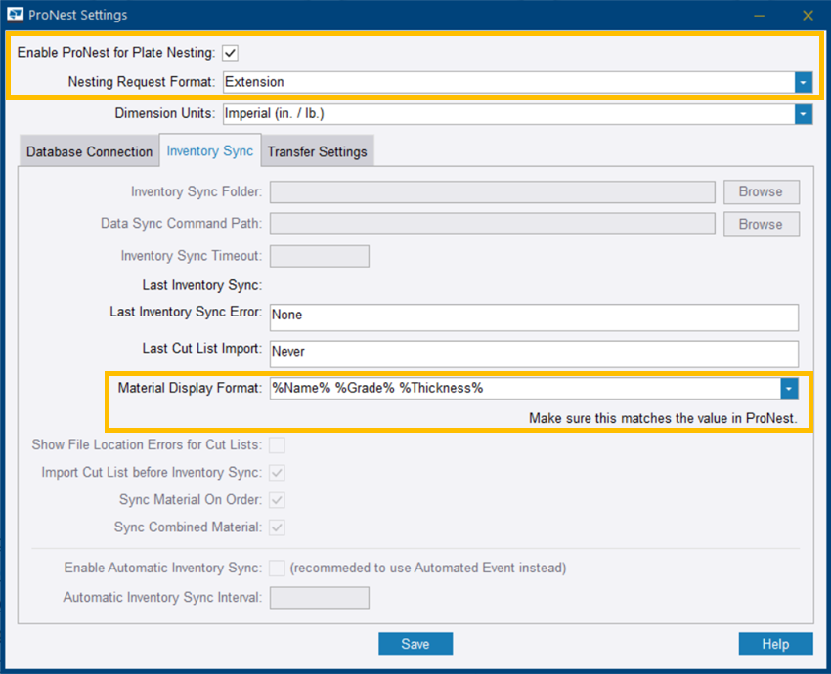Select the Inventory Sync tab
Viewport: 831px width, 674px height.
(x=210, y=150)
